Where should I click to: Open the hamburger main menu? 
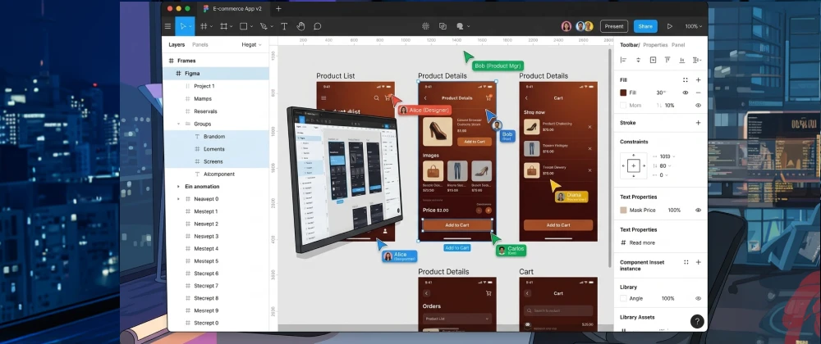(167, 26)
